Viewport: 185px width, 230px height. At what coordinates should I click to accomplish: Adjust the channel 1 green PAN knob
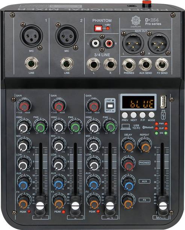[x=41, y=127]
